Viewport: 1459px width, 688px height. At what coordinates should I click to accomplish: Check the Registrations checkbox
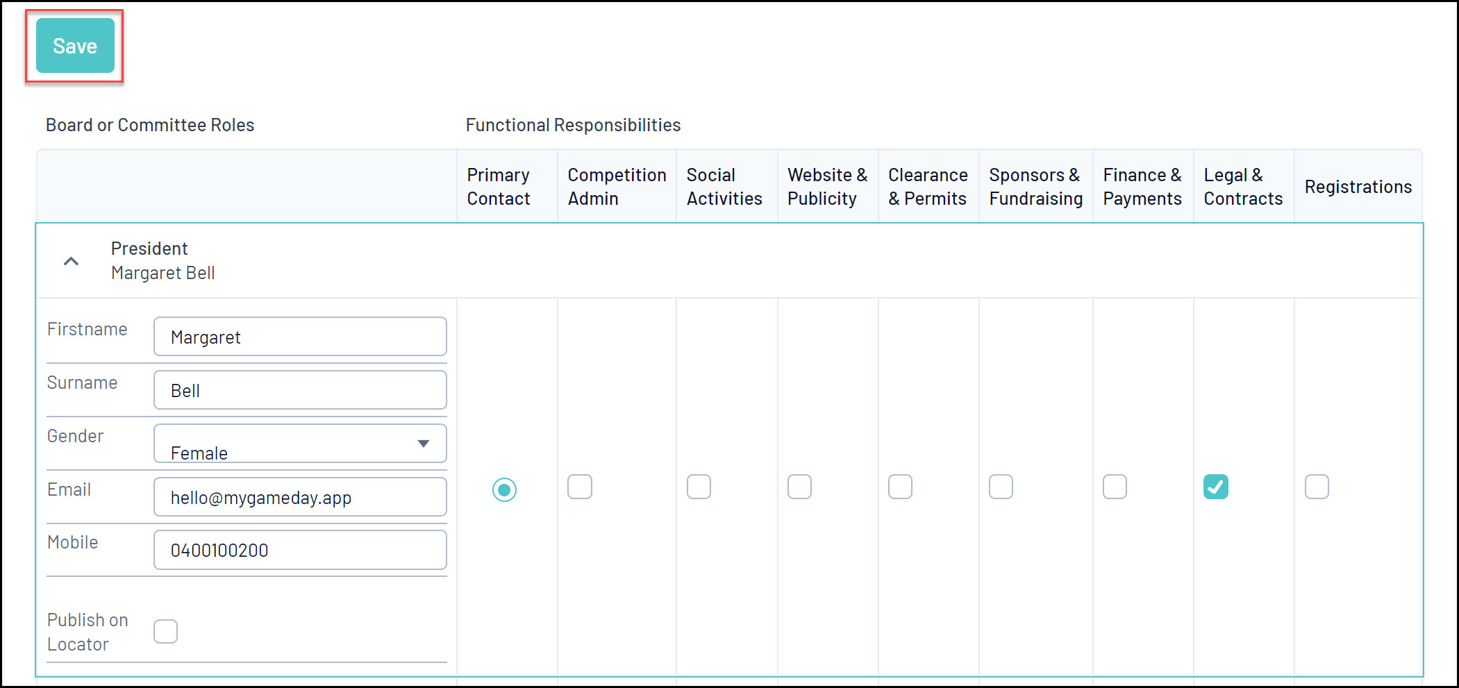click(x=1317, y=487)
